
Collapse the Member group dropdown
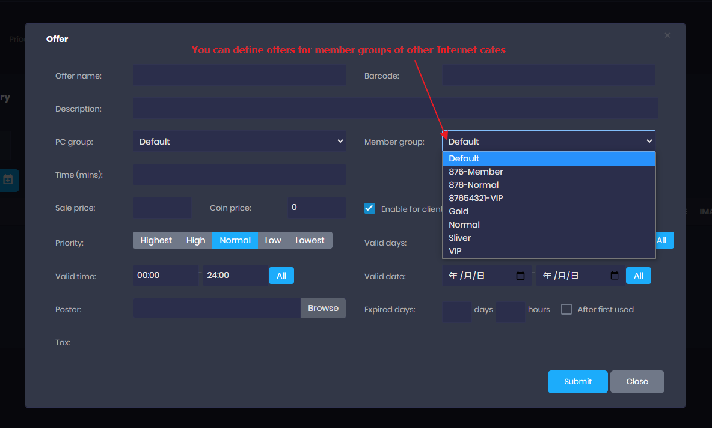548,142
